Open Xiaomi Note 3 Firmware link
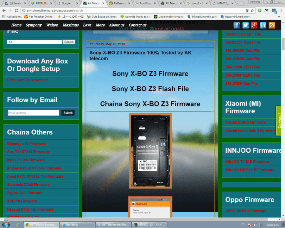The height and width of the screenshot is (228, 285). [245, 122]
